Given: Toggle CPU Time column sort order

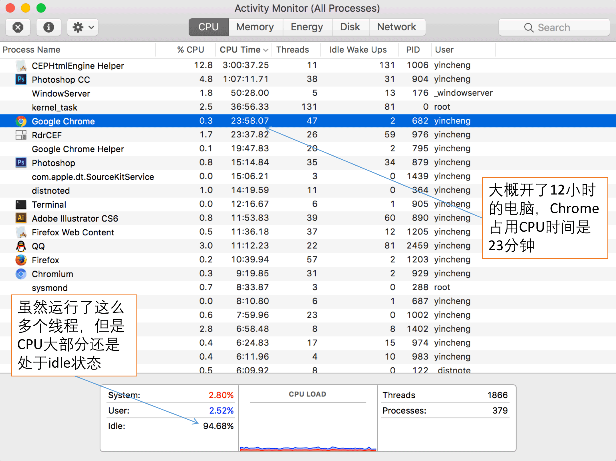Looking at the screenshot, I should coord(243,50).
